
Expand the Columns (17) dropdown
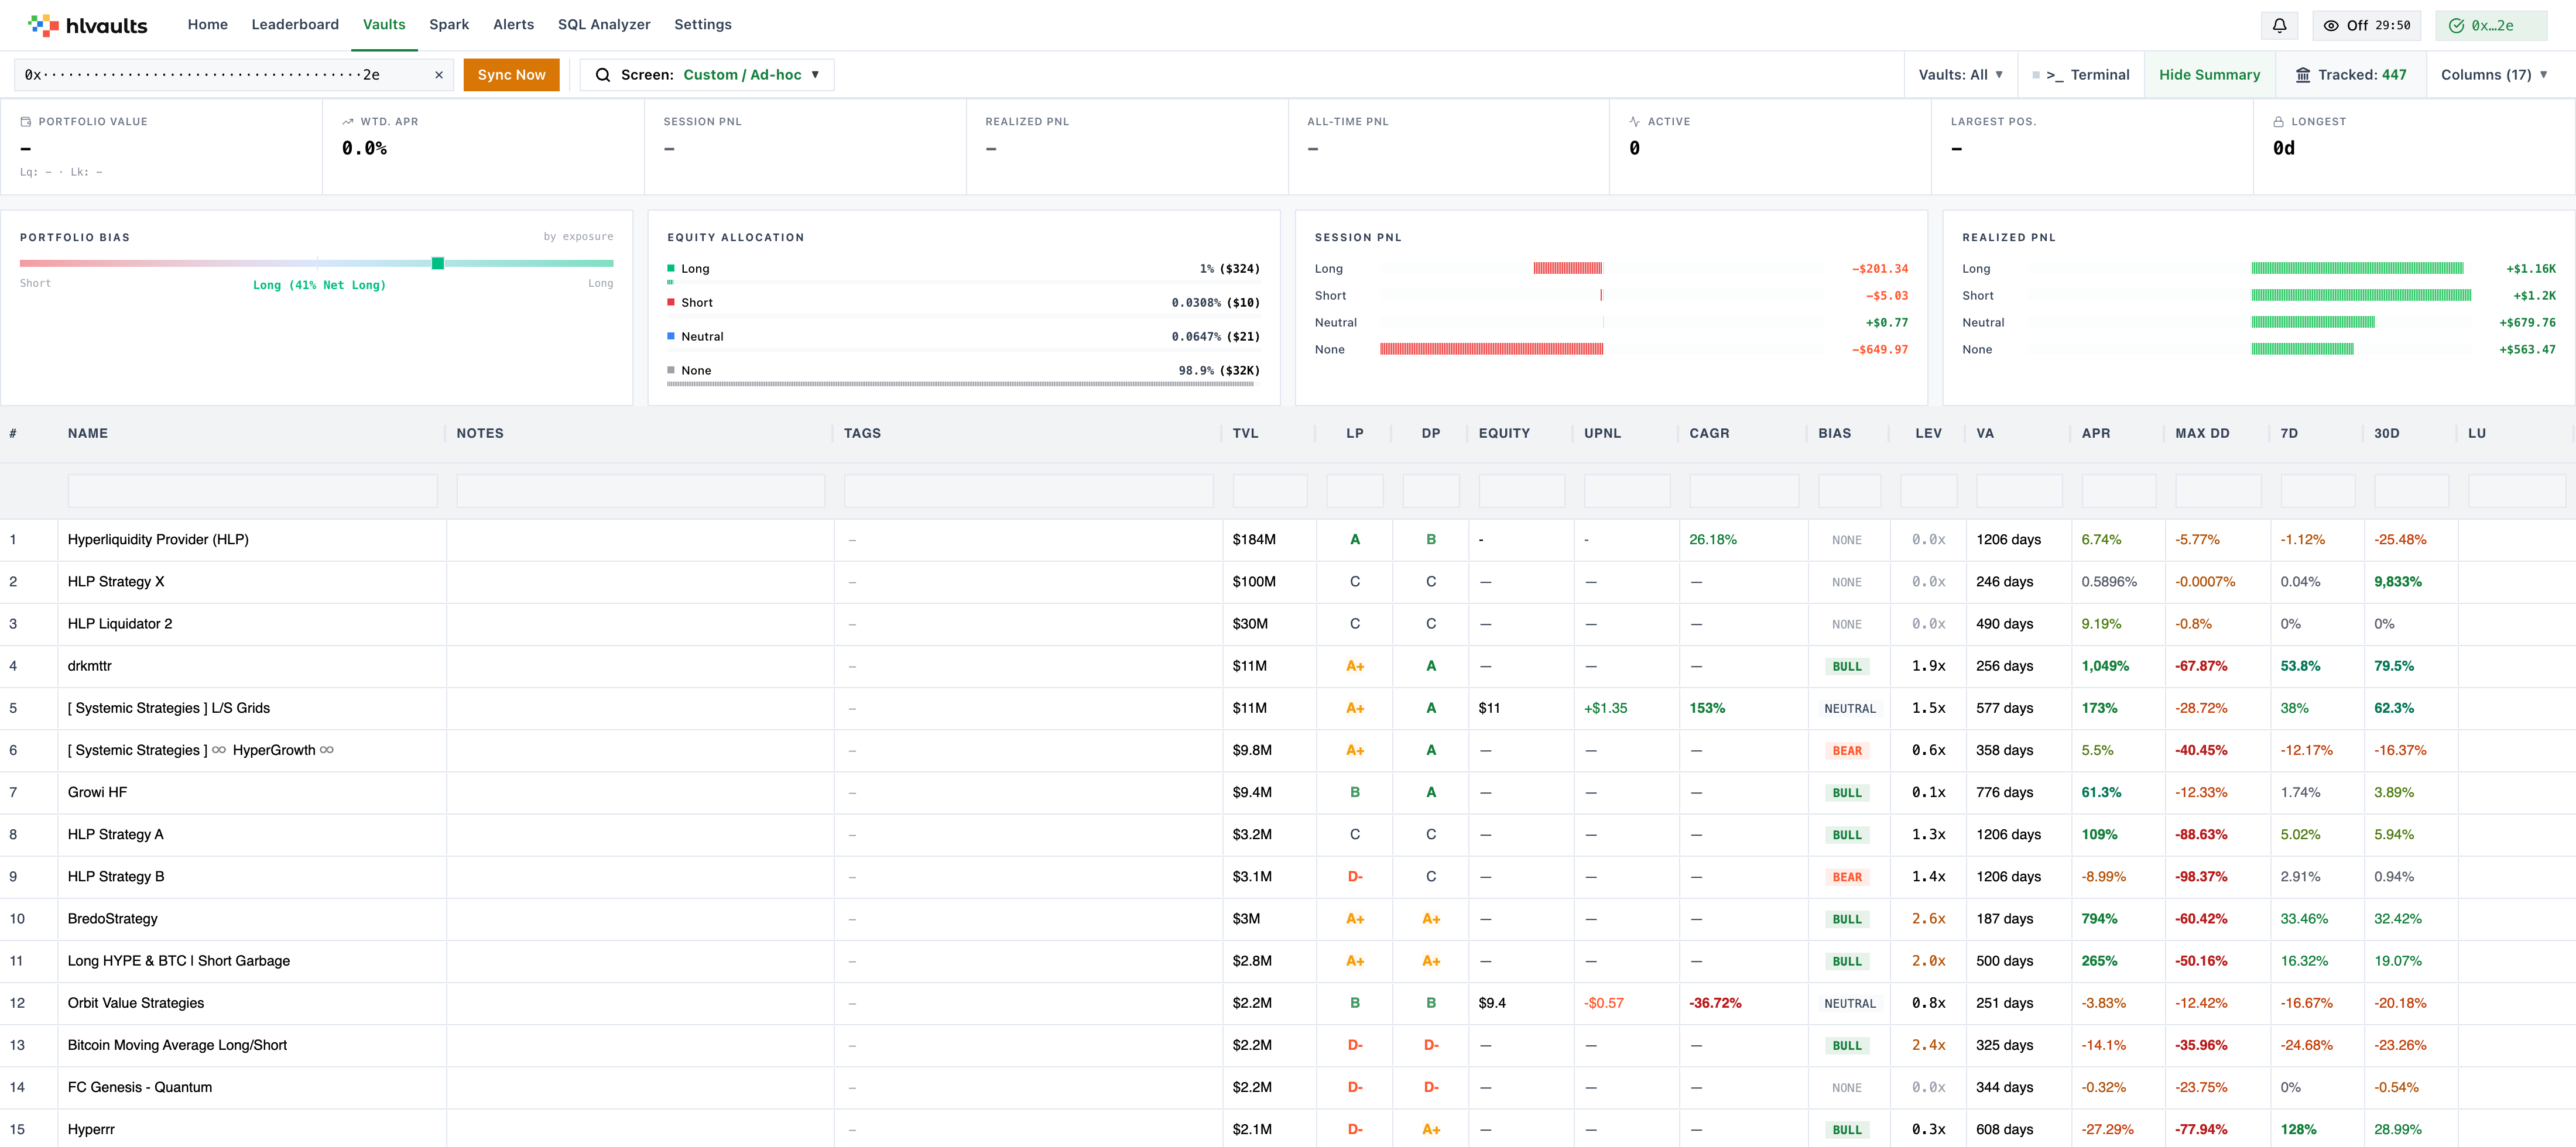(2493, 75)
